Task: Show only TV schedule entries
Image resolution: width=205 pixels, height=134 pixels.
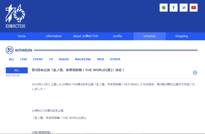Action: click(51, 59)
